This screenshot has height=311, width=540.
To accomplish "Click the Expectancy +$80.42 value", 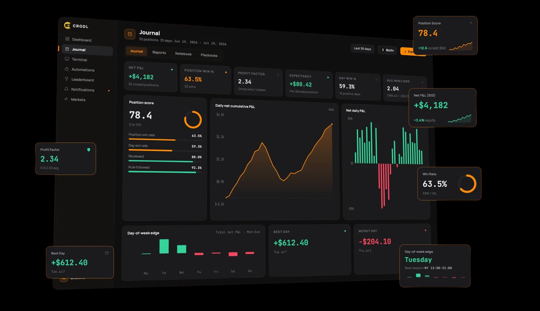I will [x=301, y=84].
